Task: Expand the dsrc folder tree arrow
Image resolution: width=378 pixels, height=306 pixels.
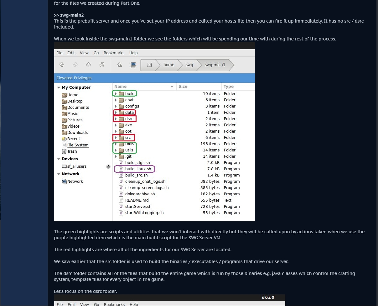Action: click(116, 119)
